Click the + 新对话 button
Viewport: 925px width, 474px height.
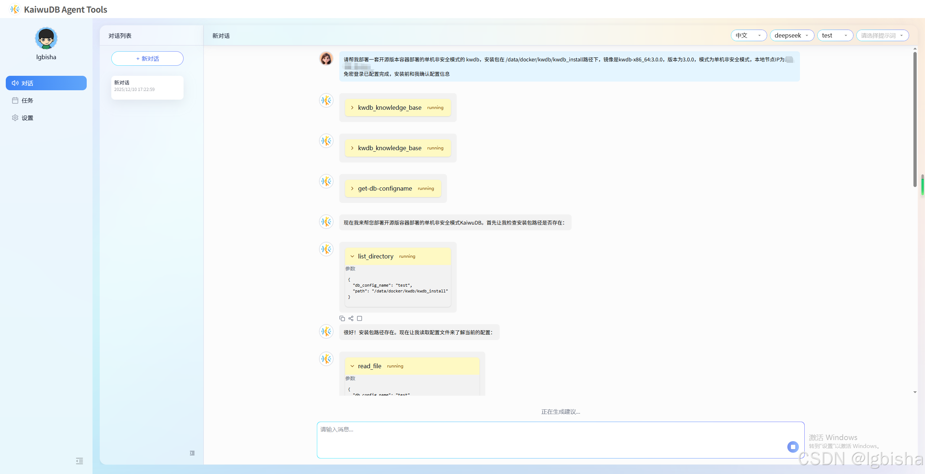(147, 58)
